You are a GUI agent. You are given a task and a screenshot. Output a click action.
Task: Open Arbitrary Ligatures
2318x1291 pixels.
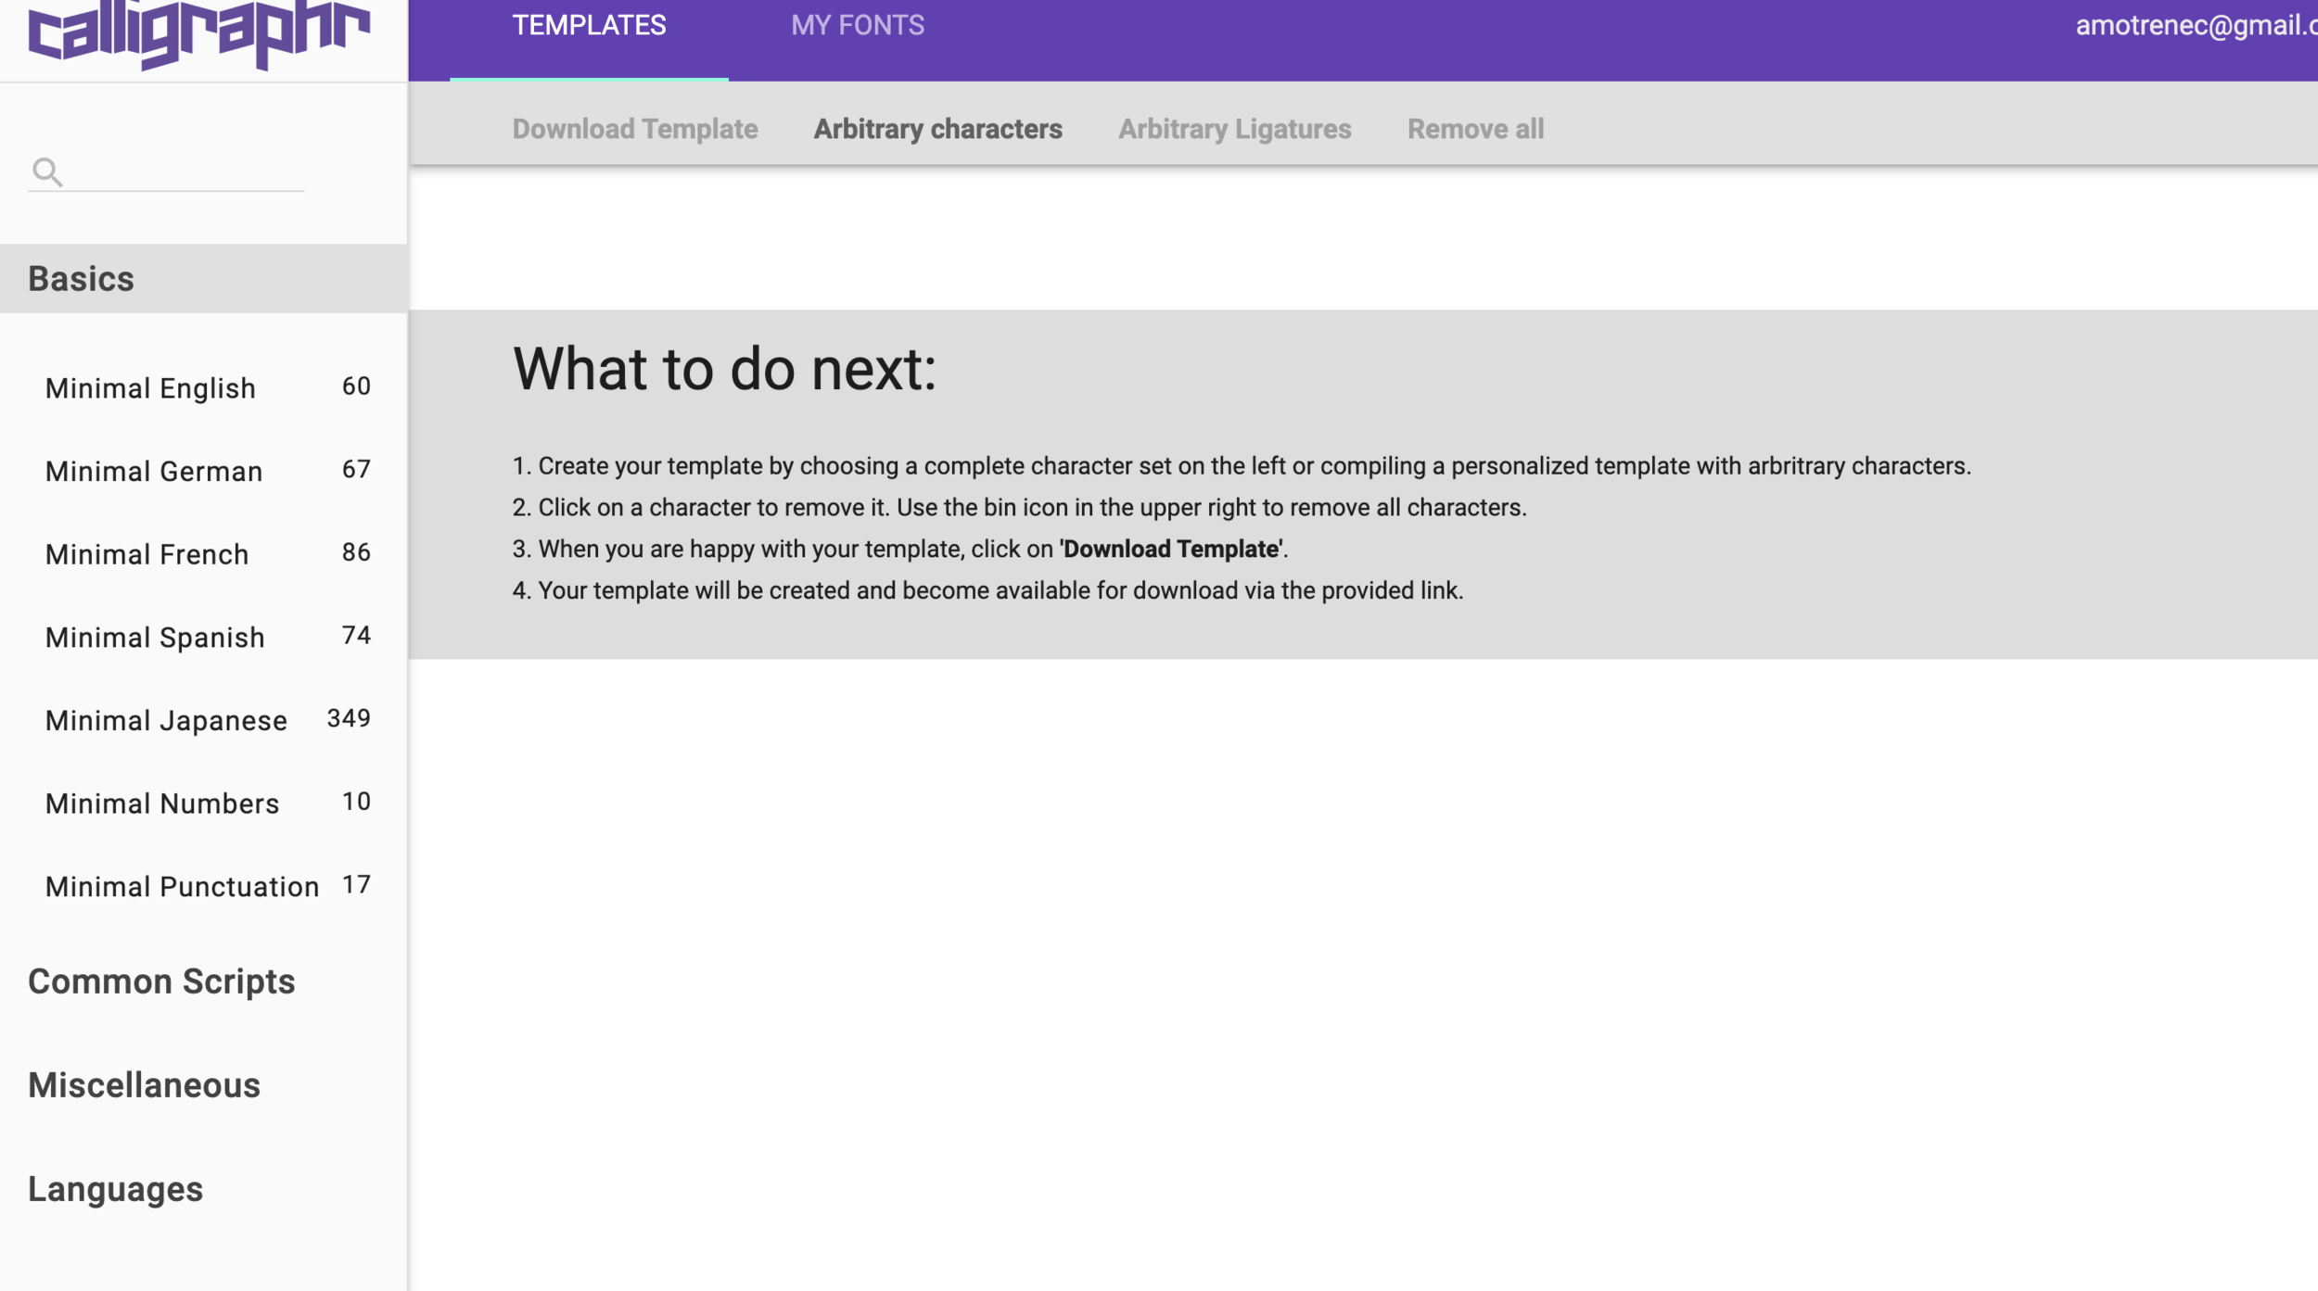[1234, 129]
